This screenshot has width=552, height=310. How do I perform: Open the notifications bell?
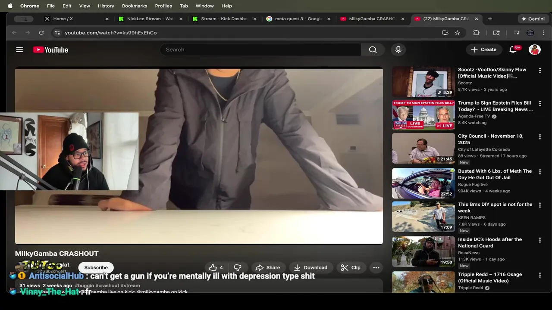pyautogui.click(x=513, y=50)
